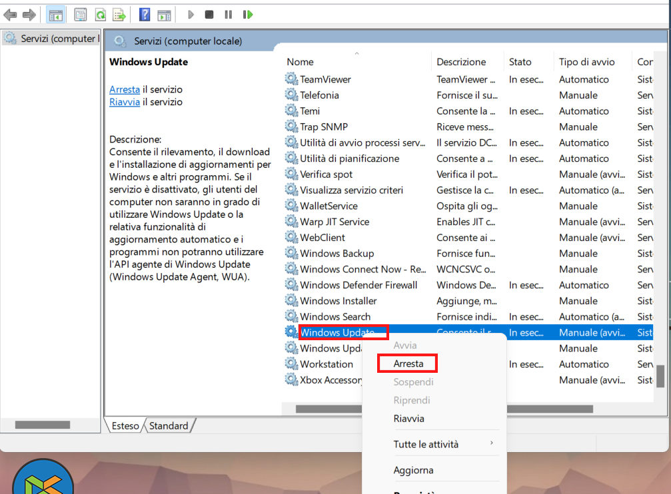Select Aggiorna from the context menu
The height and width of the screenshot is (494, 671).
413,470
